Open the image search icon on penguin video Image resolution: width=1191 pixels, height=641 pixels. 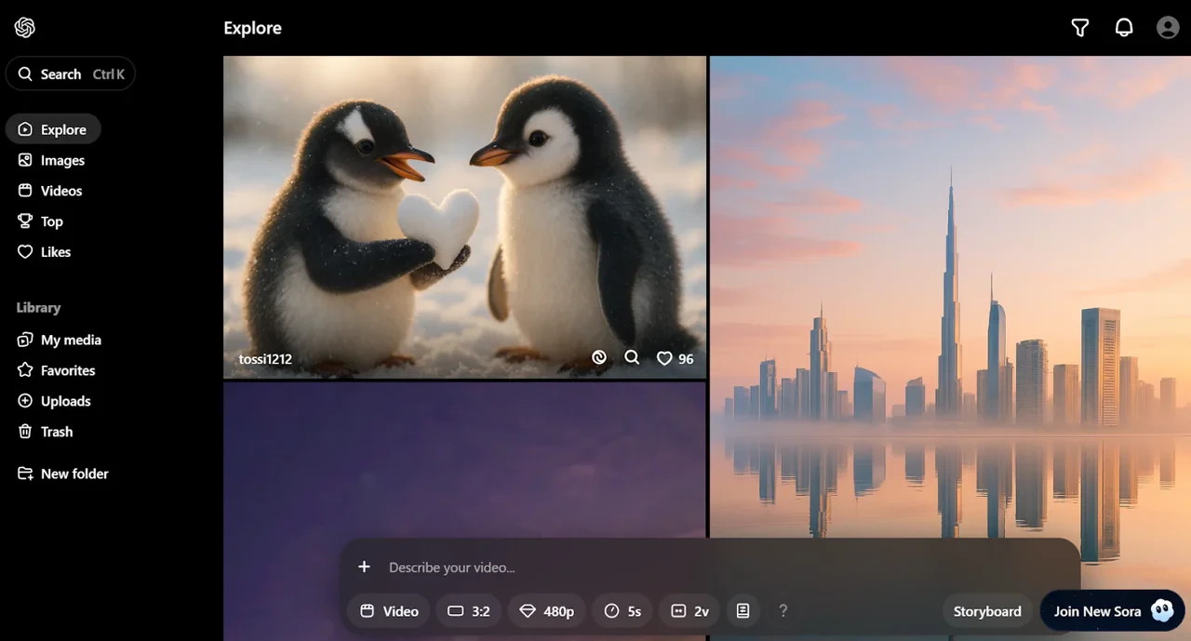pyautogui.click(x=632, y=357)
